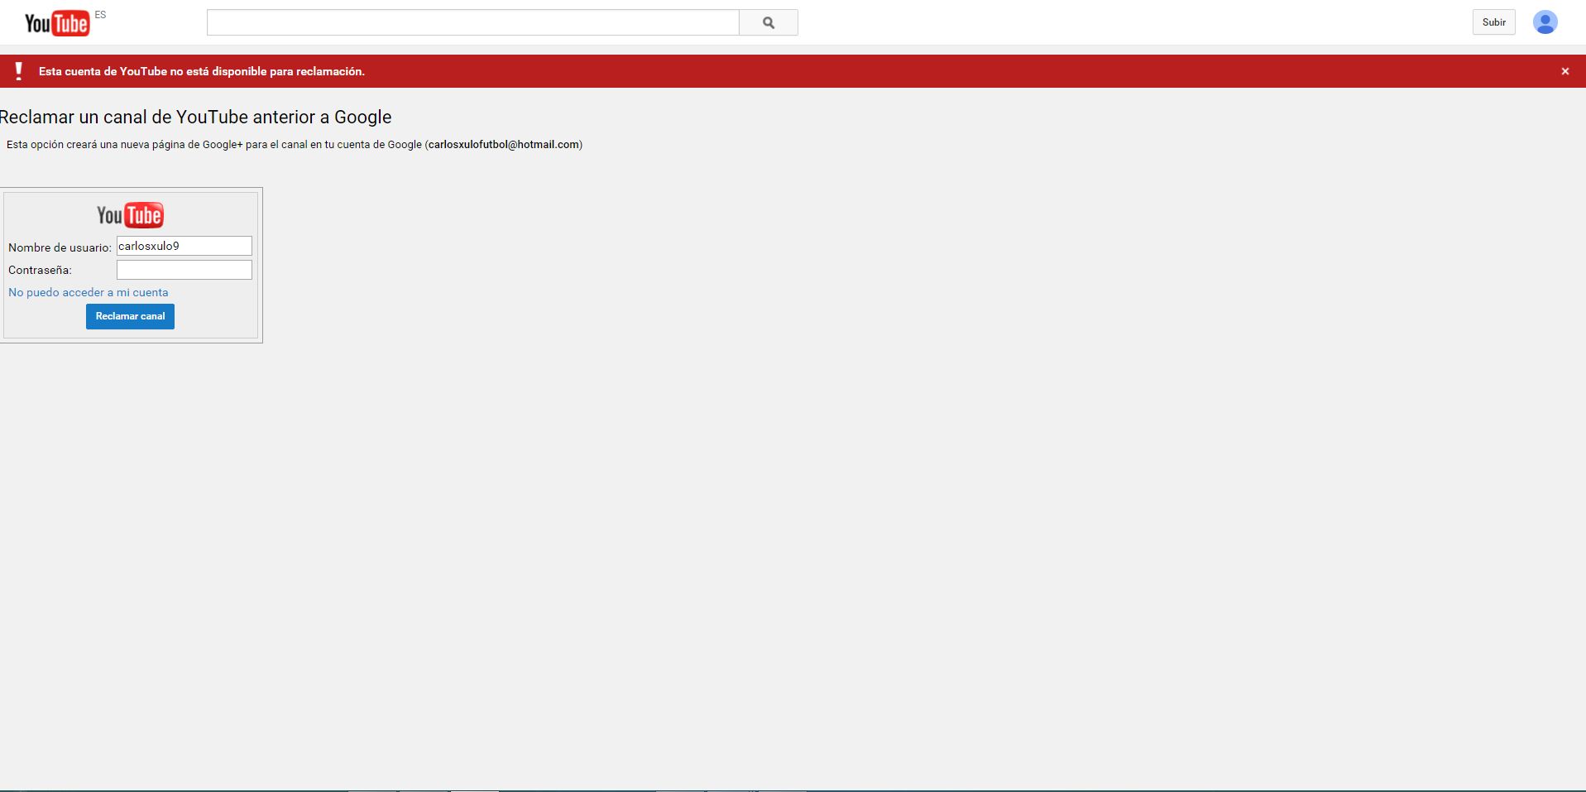The height and width of the screenshot is (792, 1586).
Task: Click the Reclamar canal button
Action: (x=130, y=316)
